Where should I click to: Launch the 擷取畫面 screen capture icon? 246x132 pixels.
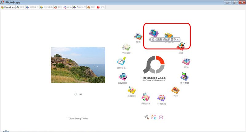[x=146, y=97]
